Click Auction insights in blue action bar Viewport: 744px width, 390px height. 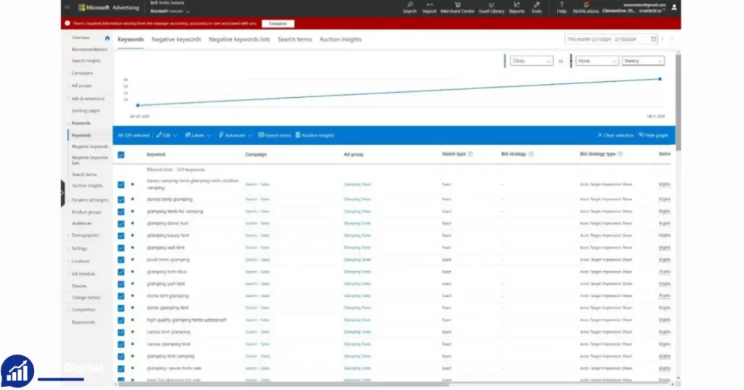(315, 136)
